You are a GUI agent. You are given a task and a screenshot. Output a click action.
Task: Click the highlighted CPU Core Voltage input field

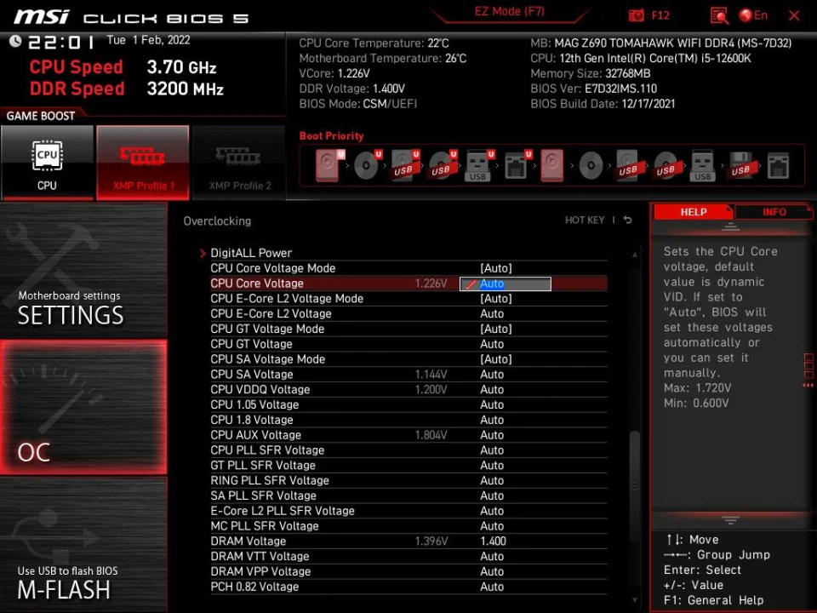pyautogui.click(x=505, y=284)
